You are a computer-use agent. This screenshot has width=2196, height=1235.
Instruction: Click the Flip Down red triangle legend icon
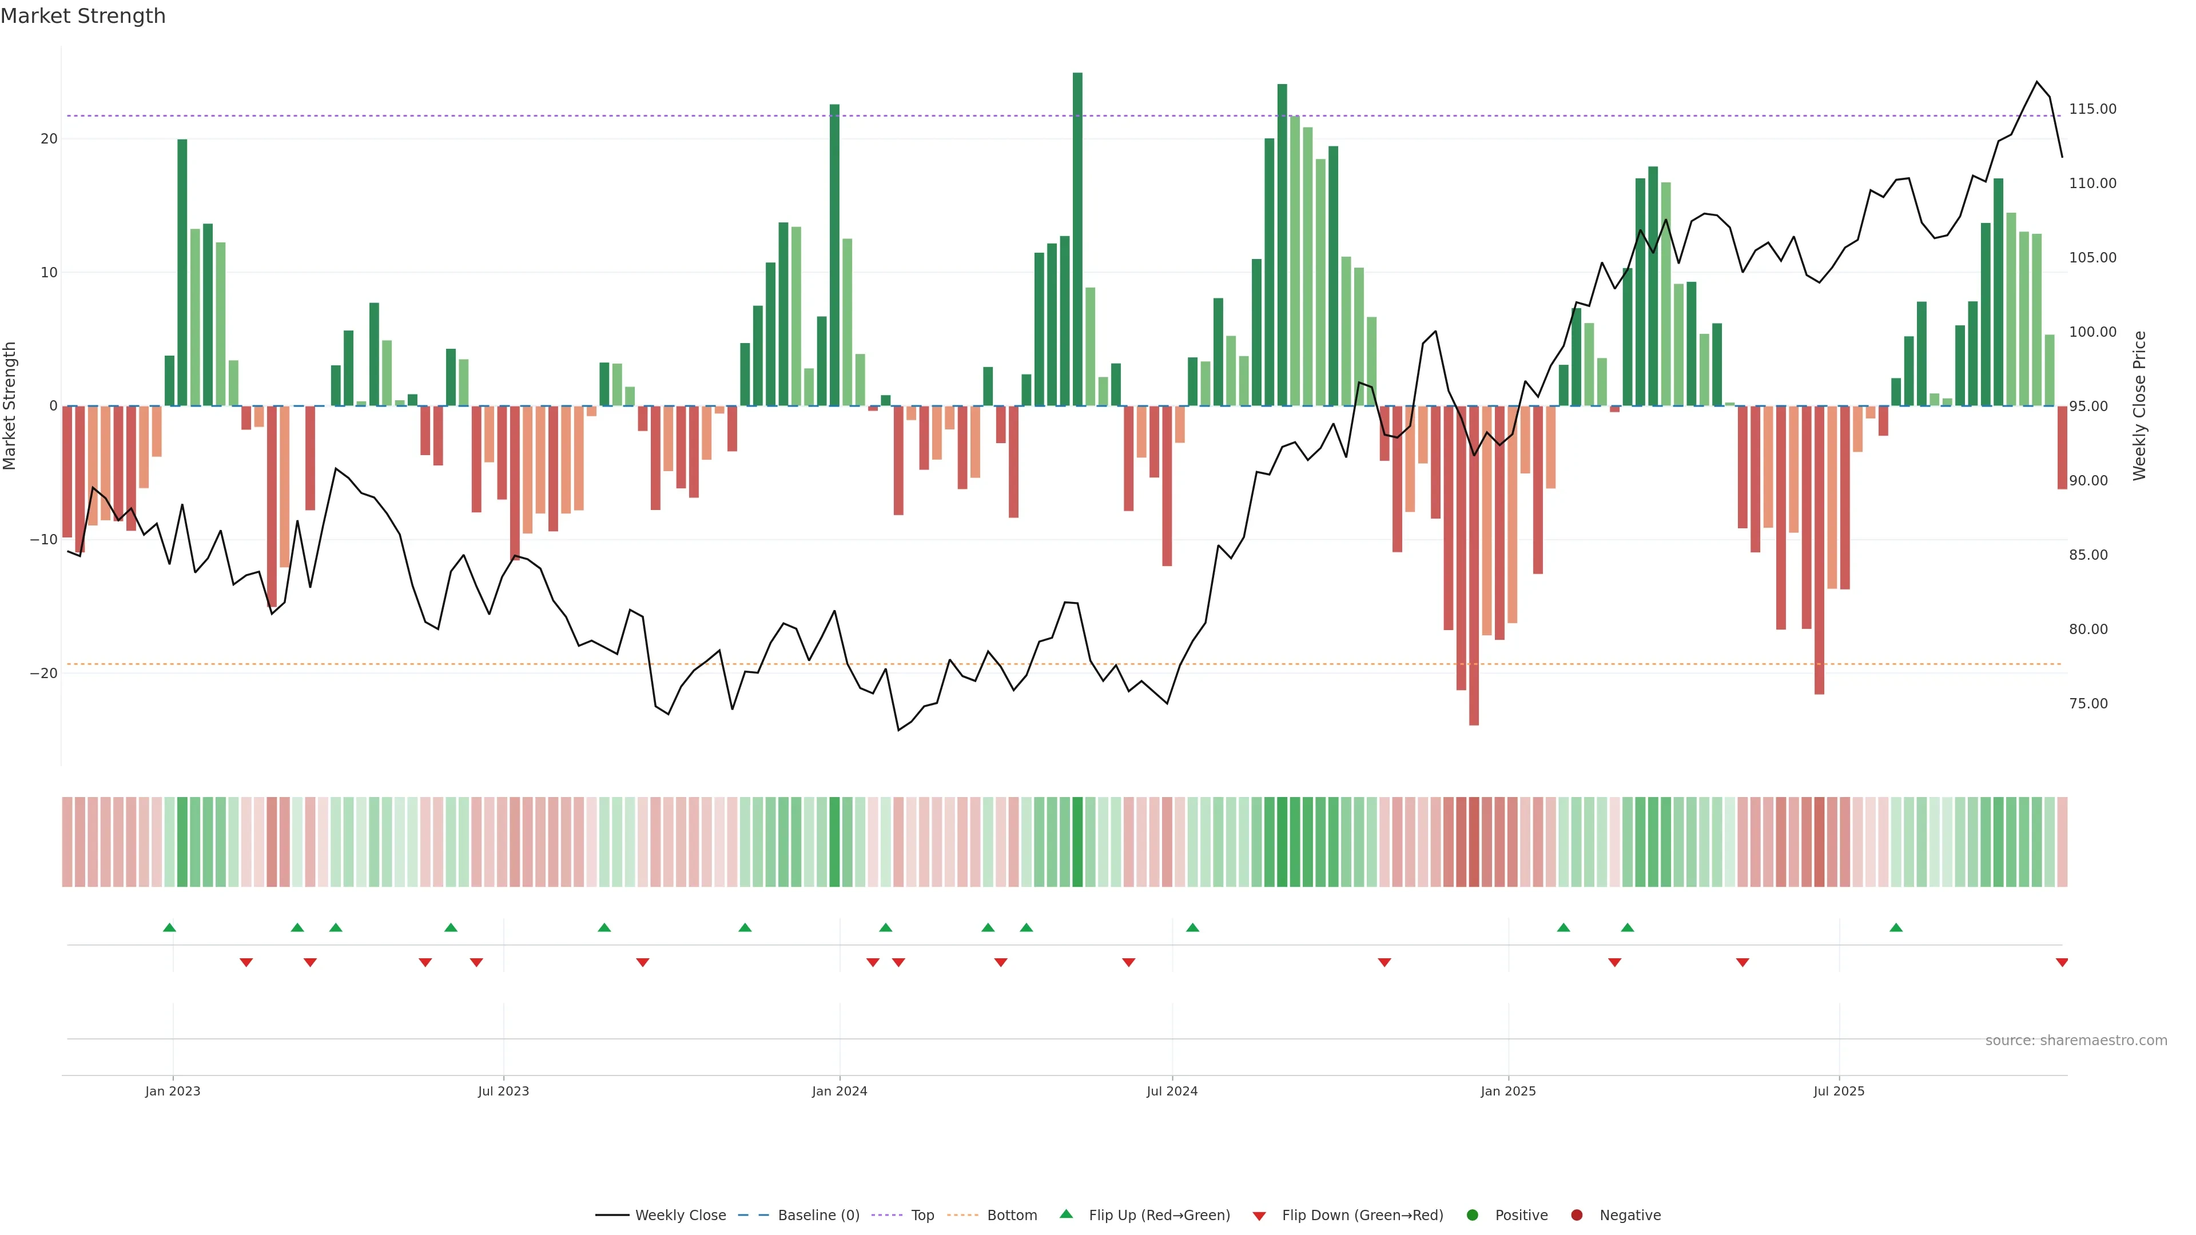1259,1216
